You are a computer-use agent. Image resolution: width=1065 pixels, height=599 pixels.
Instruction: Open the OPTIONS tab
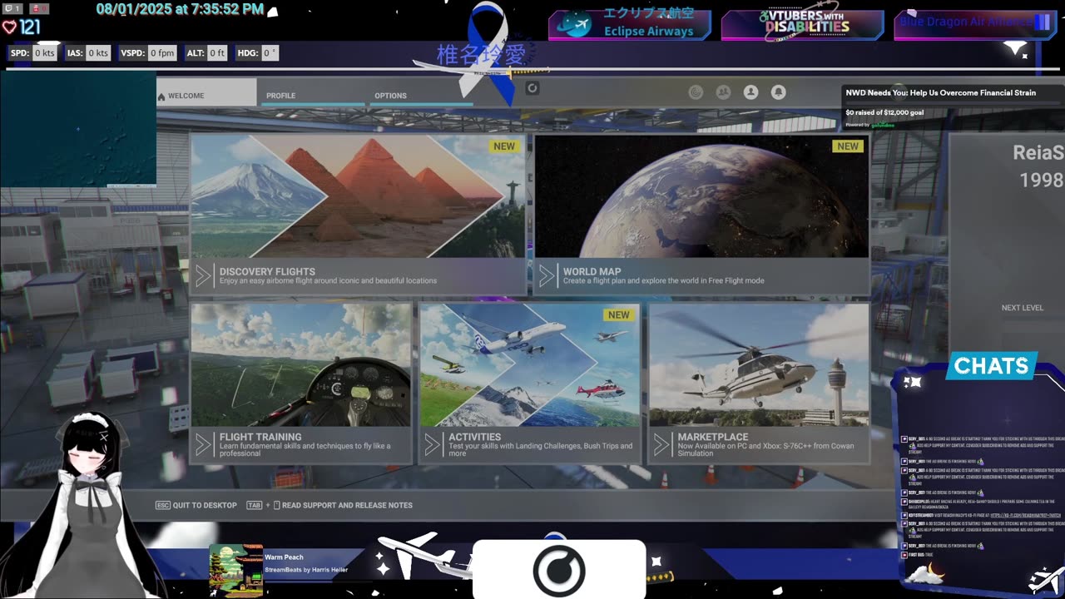click(420, 93)
